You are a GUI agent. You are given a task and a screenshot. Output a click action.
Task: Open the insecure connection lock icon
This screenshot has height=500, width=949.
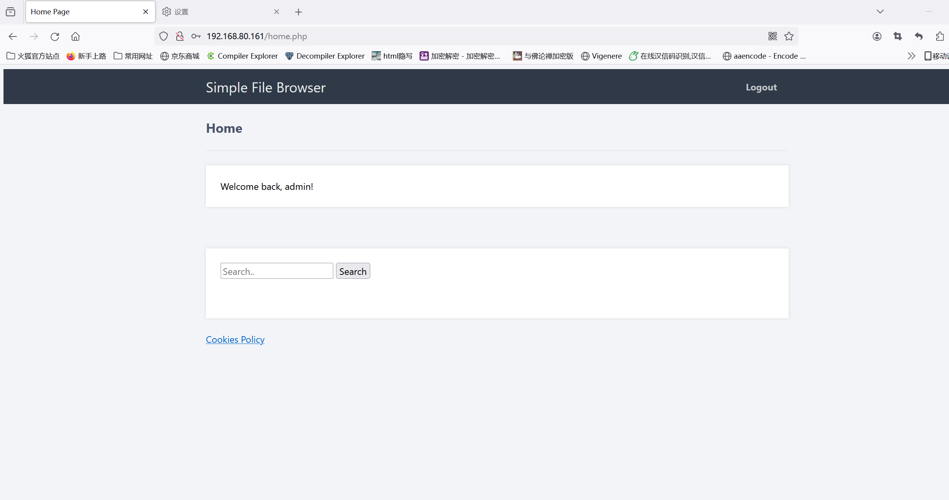click(x=180, y=36)
